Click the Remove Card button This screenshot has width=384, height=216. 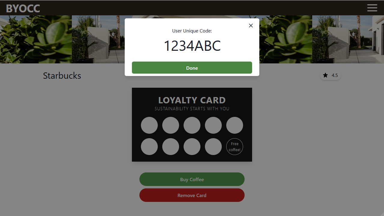192,195
